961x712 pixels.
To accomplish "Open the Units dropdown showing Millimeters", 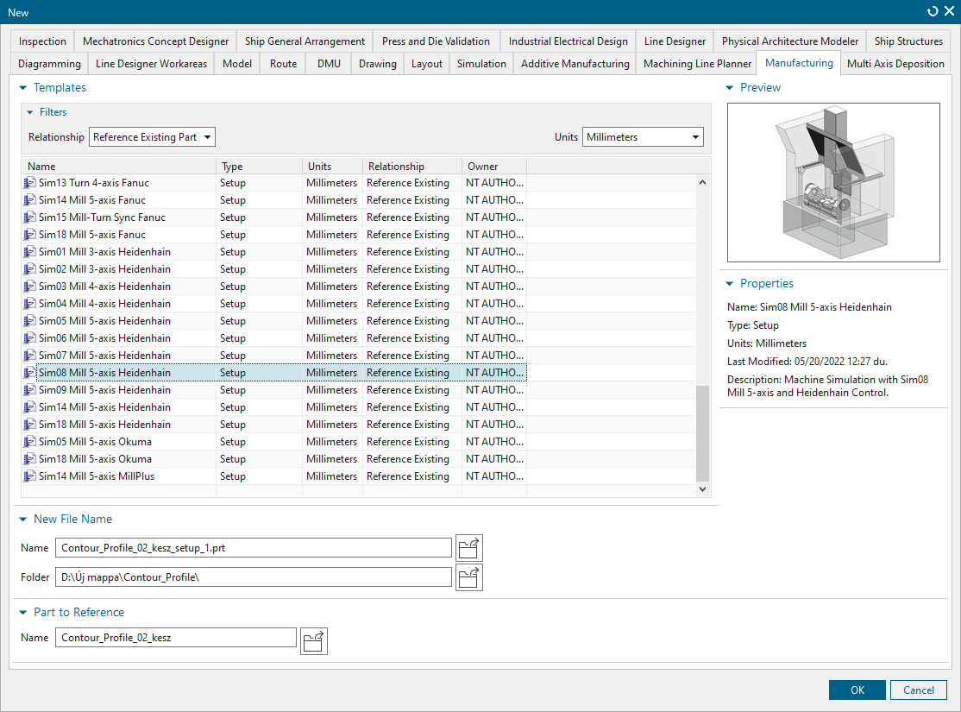I will (x=643, y=137).
